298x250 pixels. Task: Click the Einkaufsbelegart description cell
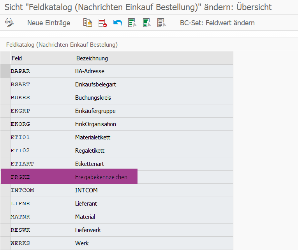[154, 85]
